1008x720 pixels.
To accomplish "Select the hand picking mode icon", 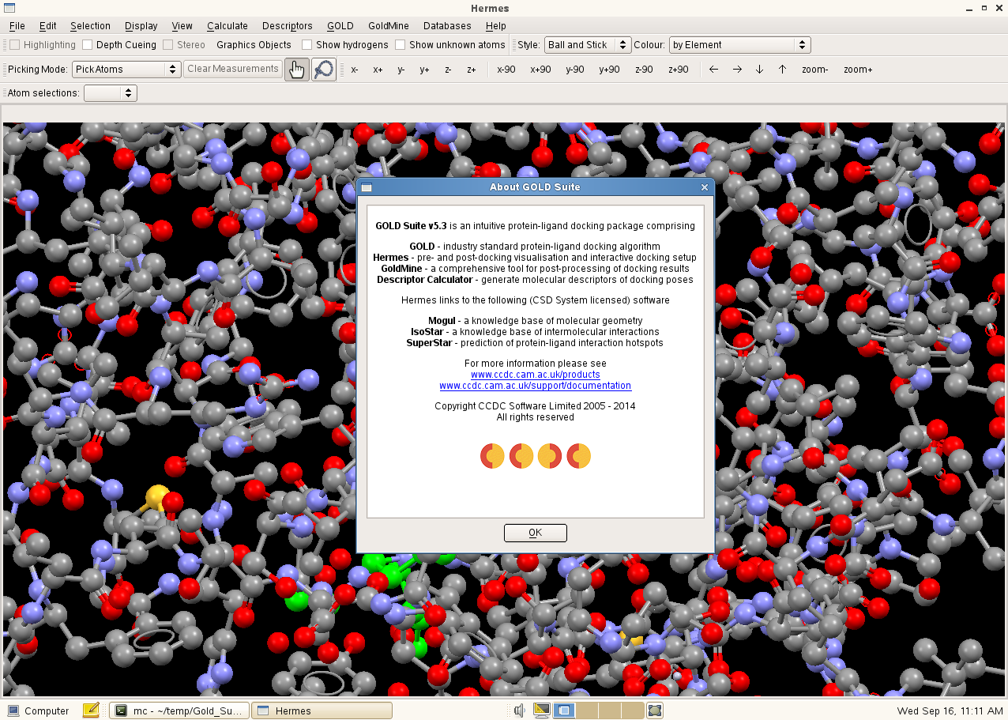I will [296, 70].
